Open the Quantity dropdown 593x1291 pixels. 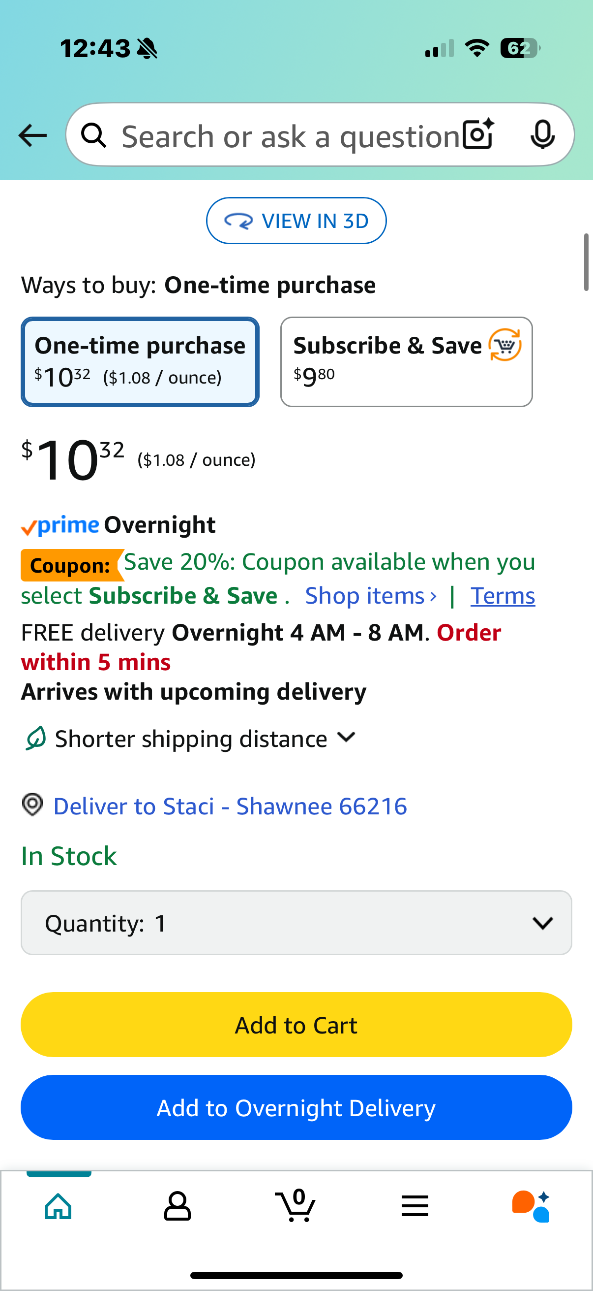pos(296,923)
